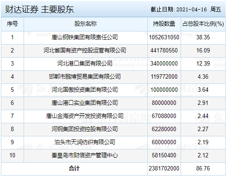Click the 合计 total row label
This screenshot has width=227, height=177.
click(x=74, y=168)
